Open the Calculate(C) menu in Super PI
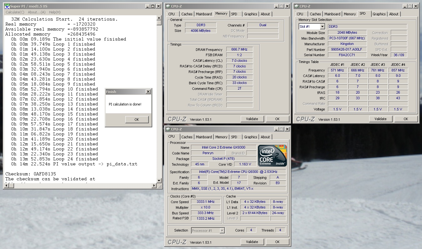The width and height of the screenshot is (422, 249). point(15,12)
